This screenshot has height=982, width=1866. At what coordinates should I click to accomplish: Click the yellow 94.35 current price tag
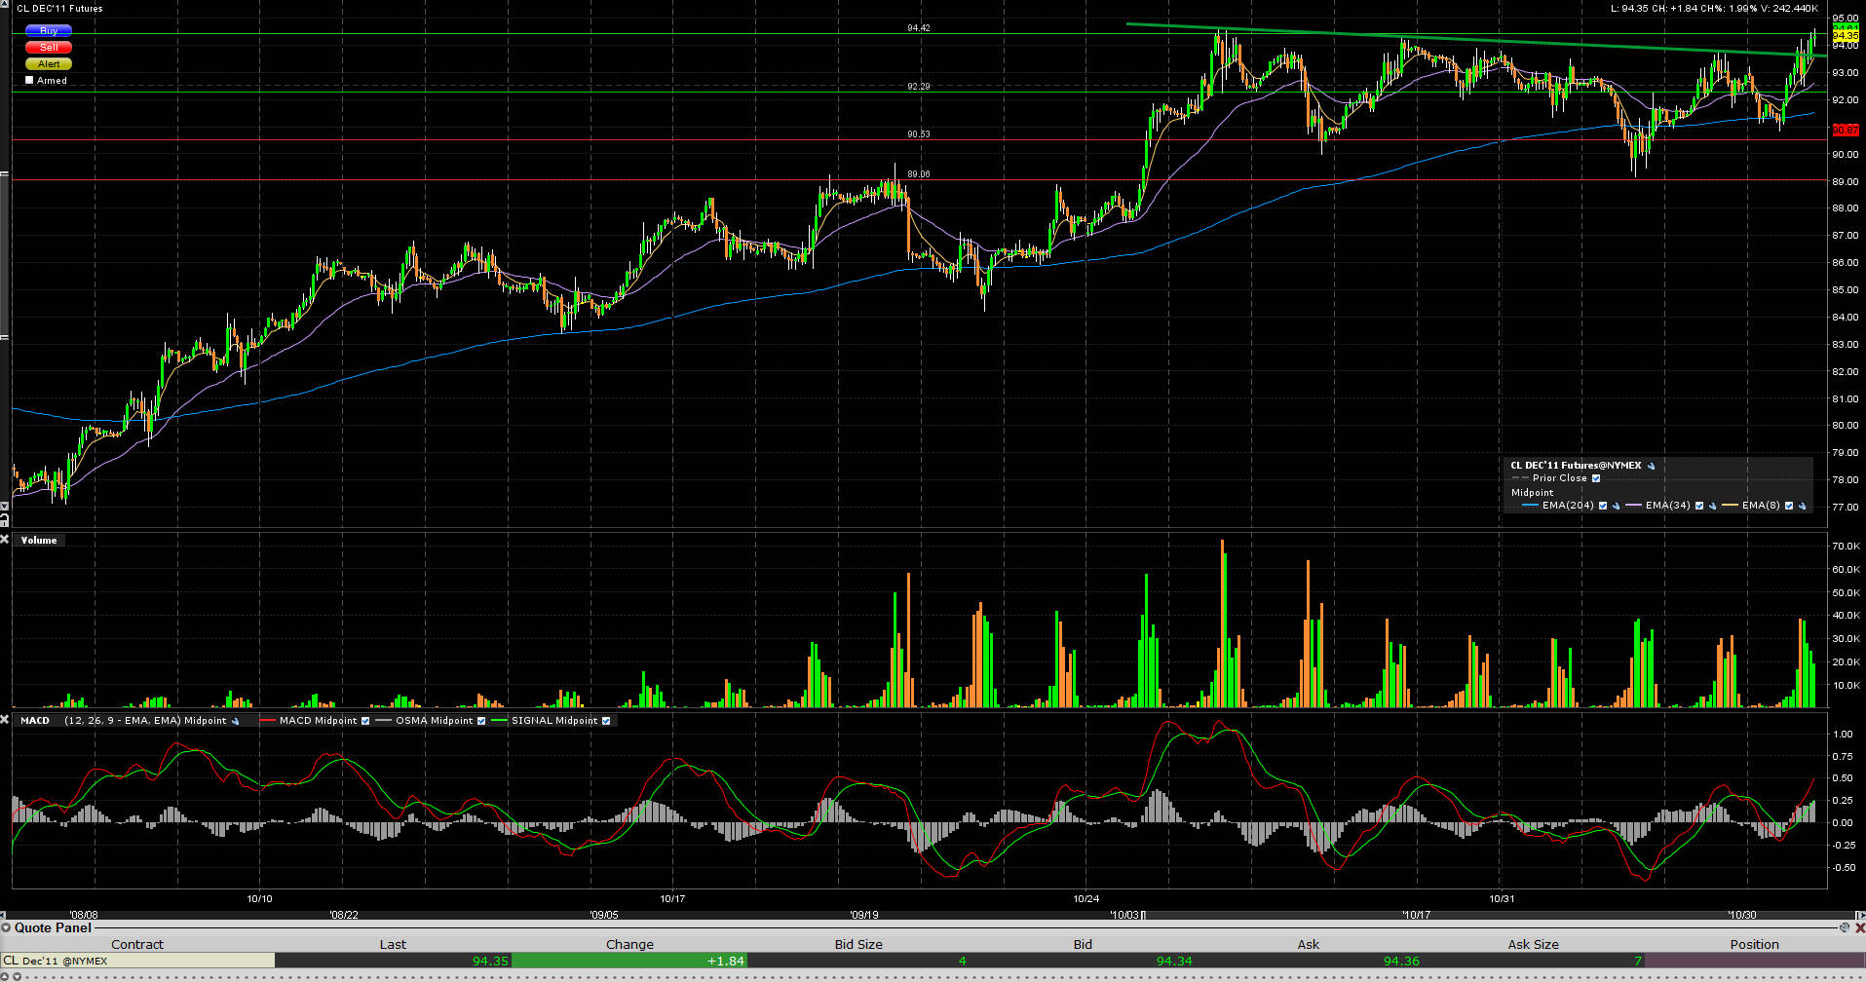(1846, 36)
